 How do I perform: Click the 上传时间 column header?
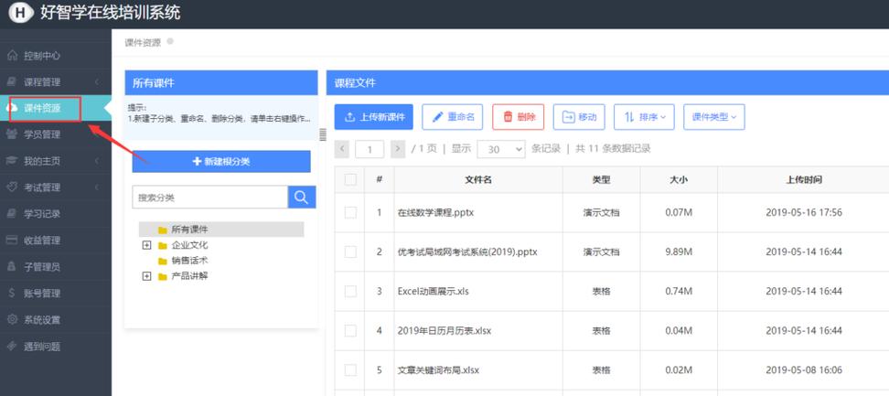pos(803,180)
